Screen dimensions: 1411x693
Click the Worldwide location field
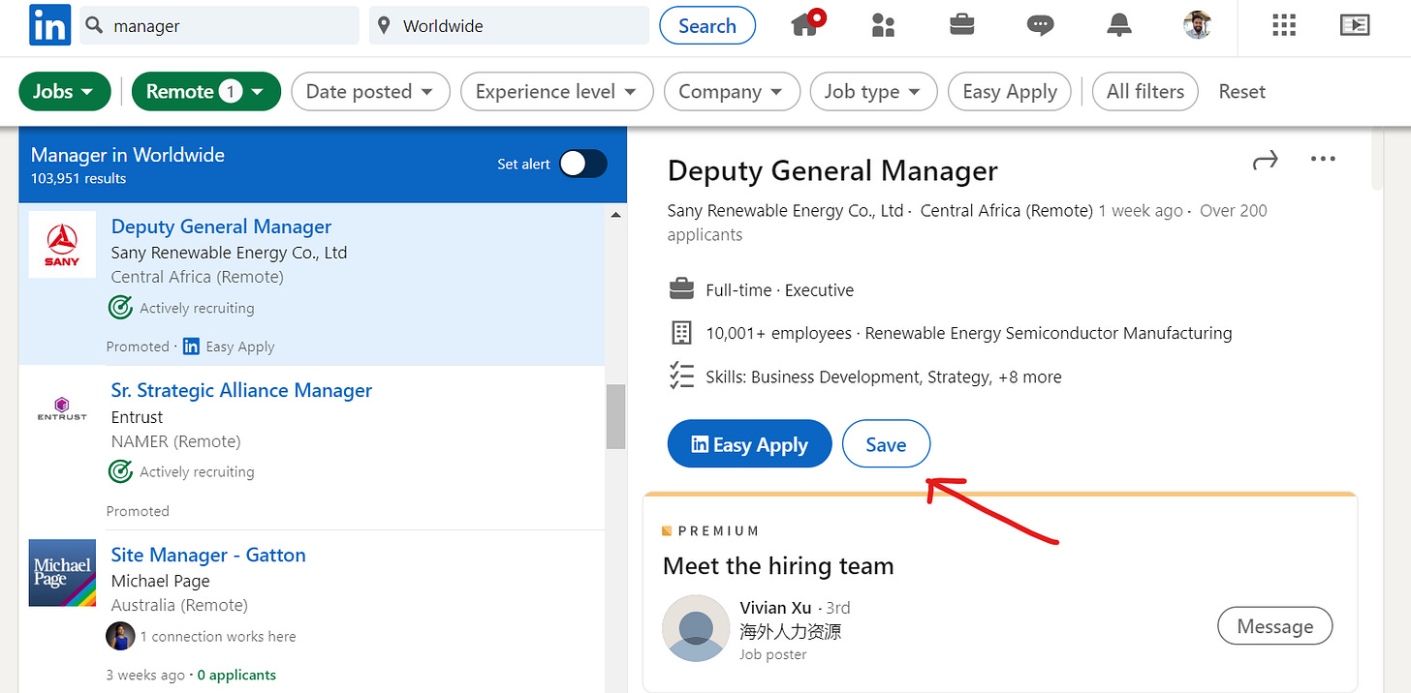(x=509, y=26)
